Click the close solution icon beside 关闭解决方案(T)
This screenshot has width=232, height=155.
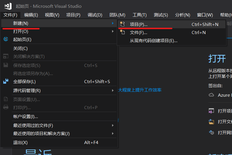pyautogui.click(x=6, y=56)
